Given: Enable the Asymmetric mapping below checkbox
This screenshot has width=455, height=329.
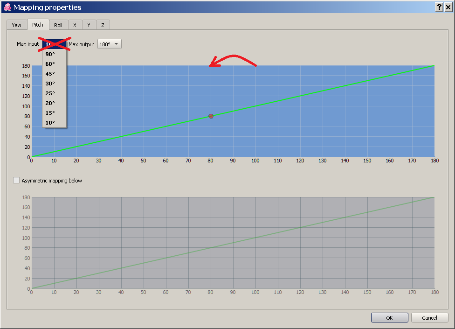Looking at the screenshot, I should point(16,180).
